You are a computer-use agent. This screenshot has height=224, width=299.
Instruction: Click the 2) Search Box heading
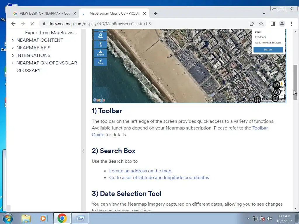114,151
